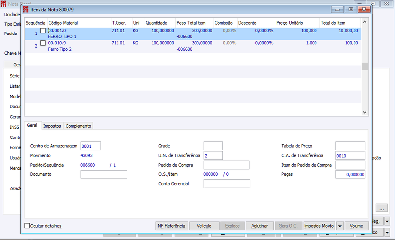The height and width of the screenshot is (240, 395).
Task: Switch to the Geral tab
Action: point(32,125)
